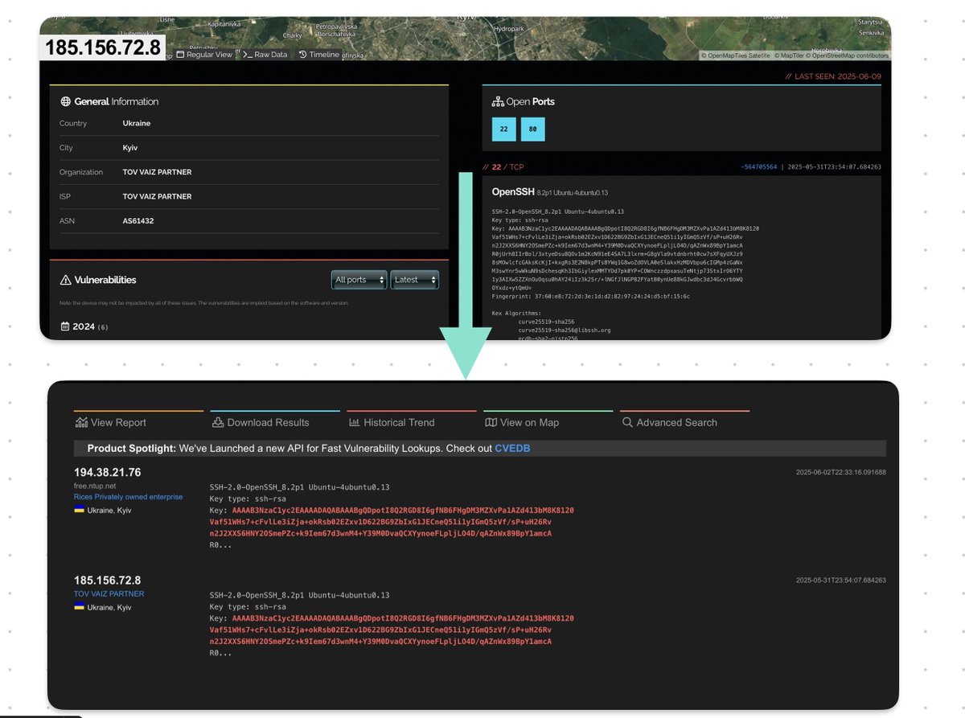Click the Raw Data terminal icon
Screen dimensions: 965x718
[248, 55]
